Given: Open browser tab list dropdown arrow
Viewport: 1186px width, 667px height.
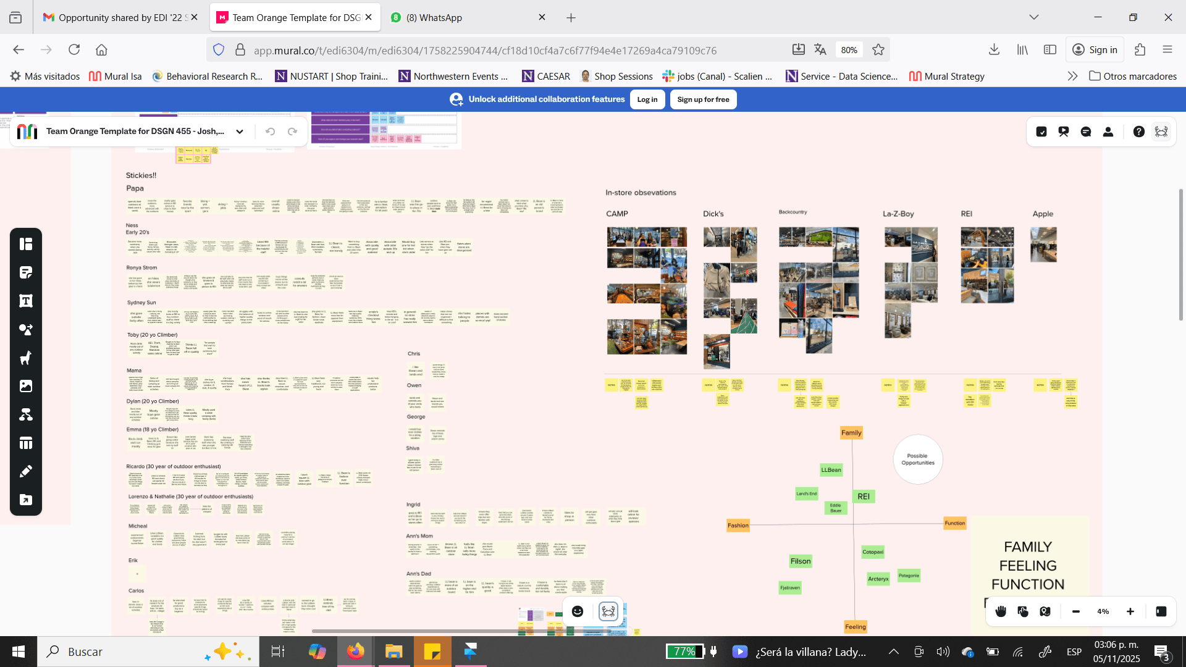Looking at the screenshot, I should click(1033, 17).
